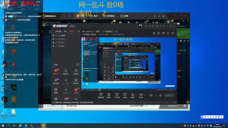
Task: Open the 主播任务 tool icon
Action: (76, 72)
